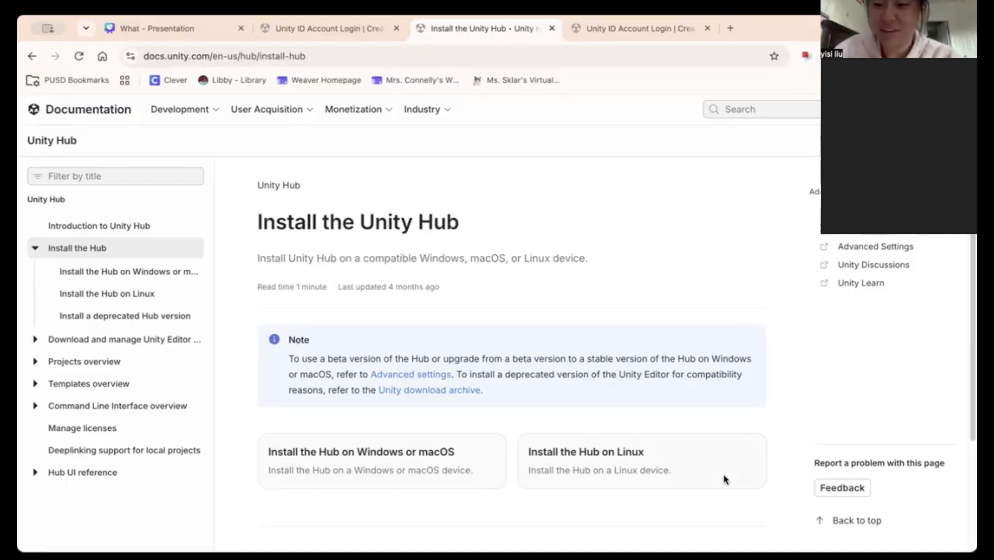Open the apps grid icon in bookmarks bar
994x560 pixels.
pyautogui.click(x=125, y=80)
